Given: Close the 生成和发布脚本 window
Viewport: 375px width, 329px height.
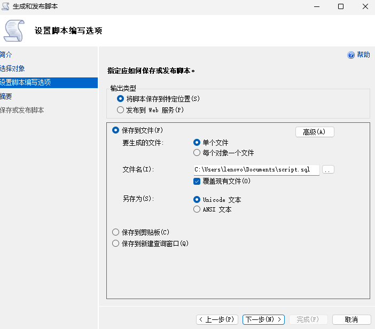Looking at the screenshot, I should coord(365,7).
